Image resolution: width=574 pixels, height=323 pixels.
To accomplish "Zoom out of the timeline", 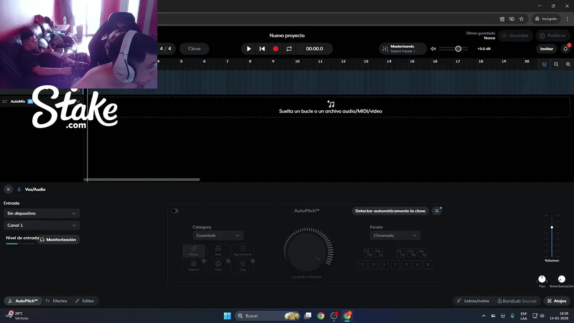I will pyautogui.click(x=556, y=64).
